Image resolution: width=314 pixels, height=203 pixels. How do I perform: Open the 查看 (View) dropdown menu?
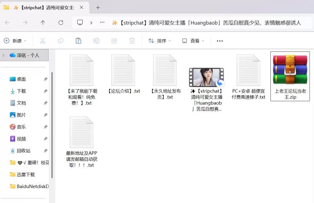pos(193,41)
